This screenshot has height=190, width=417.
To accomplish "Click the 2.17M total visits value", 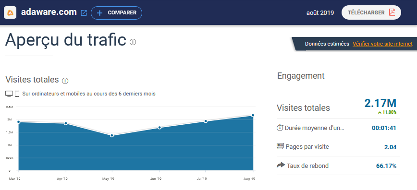I will pyautogui.click(x=380, y=103).
